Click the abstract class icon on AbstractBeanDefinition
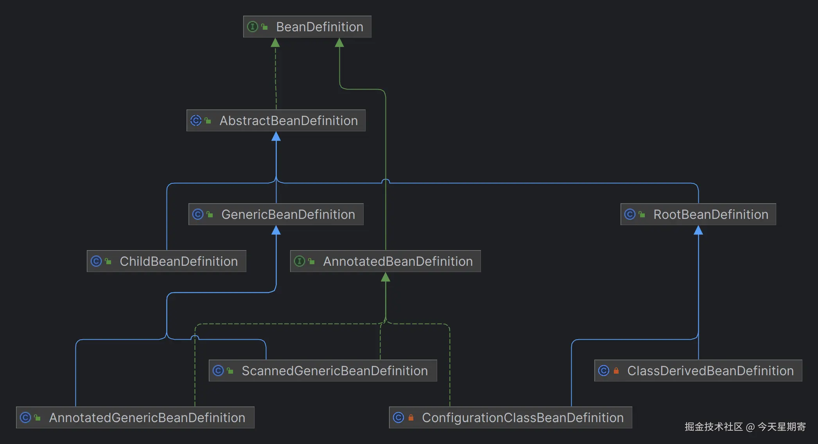Image resolution: width=818 pixels, height=444 pixels. [x=196, y=120]
